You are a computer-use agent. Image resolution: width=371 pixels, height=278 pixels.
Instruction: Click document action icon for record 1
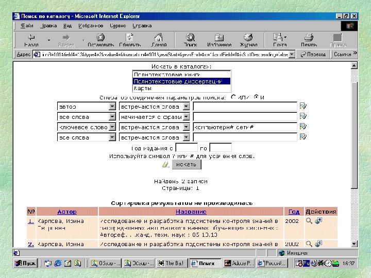[318, 221]
